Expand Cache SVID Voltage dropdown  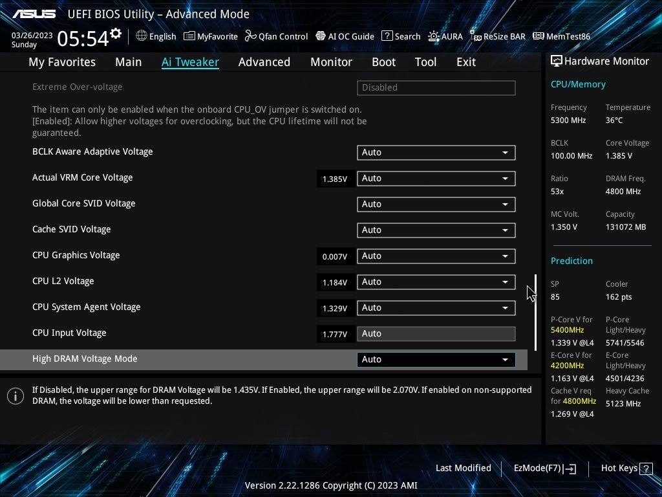pos(436,230)
